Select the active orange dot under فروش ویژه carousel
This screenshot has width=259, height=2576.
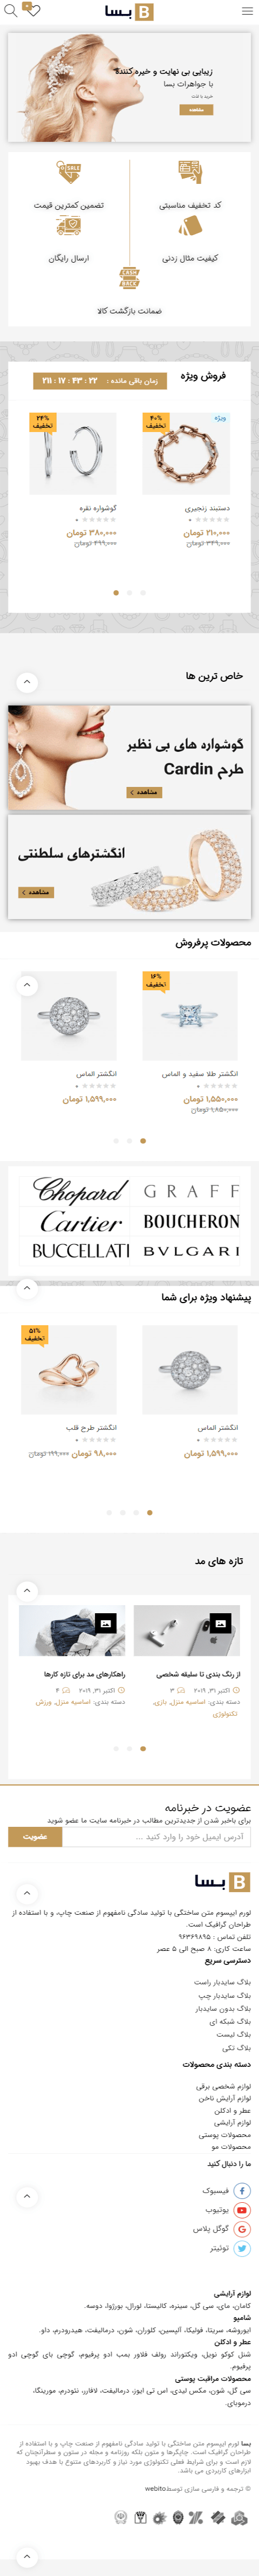116,592
